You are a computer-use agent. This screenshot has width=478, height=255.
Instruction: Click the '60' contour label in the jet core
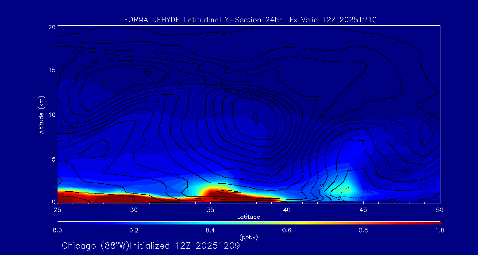(234, 104)
